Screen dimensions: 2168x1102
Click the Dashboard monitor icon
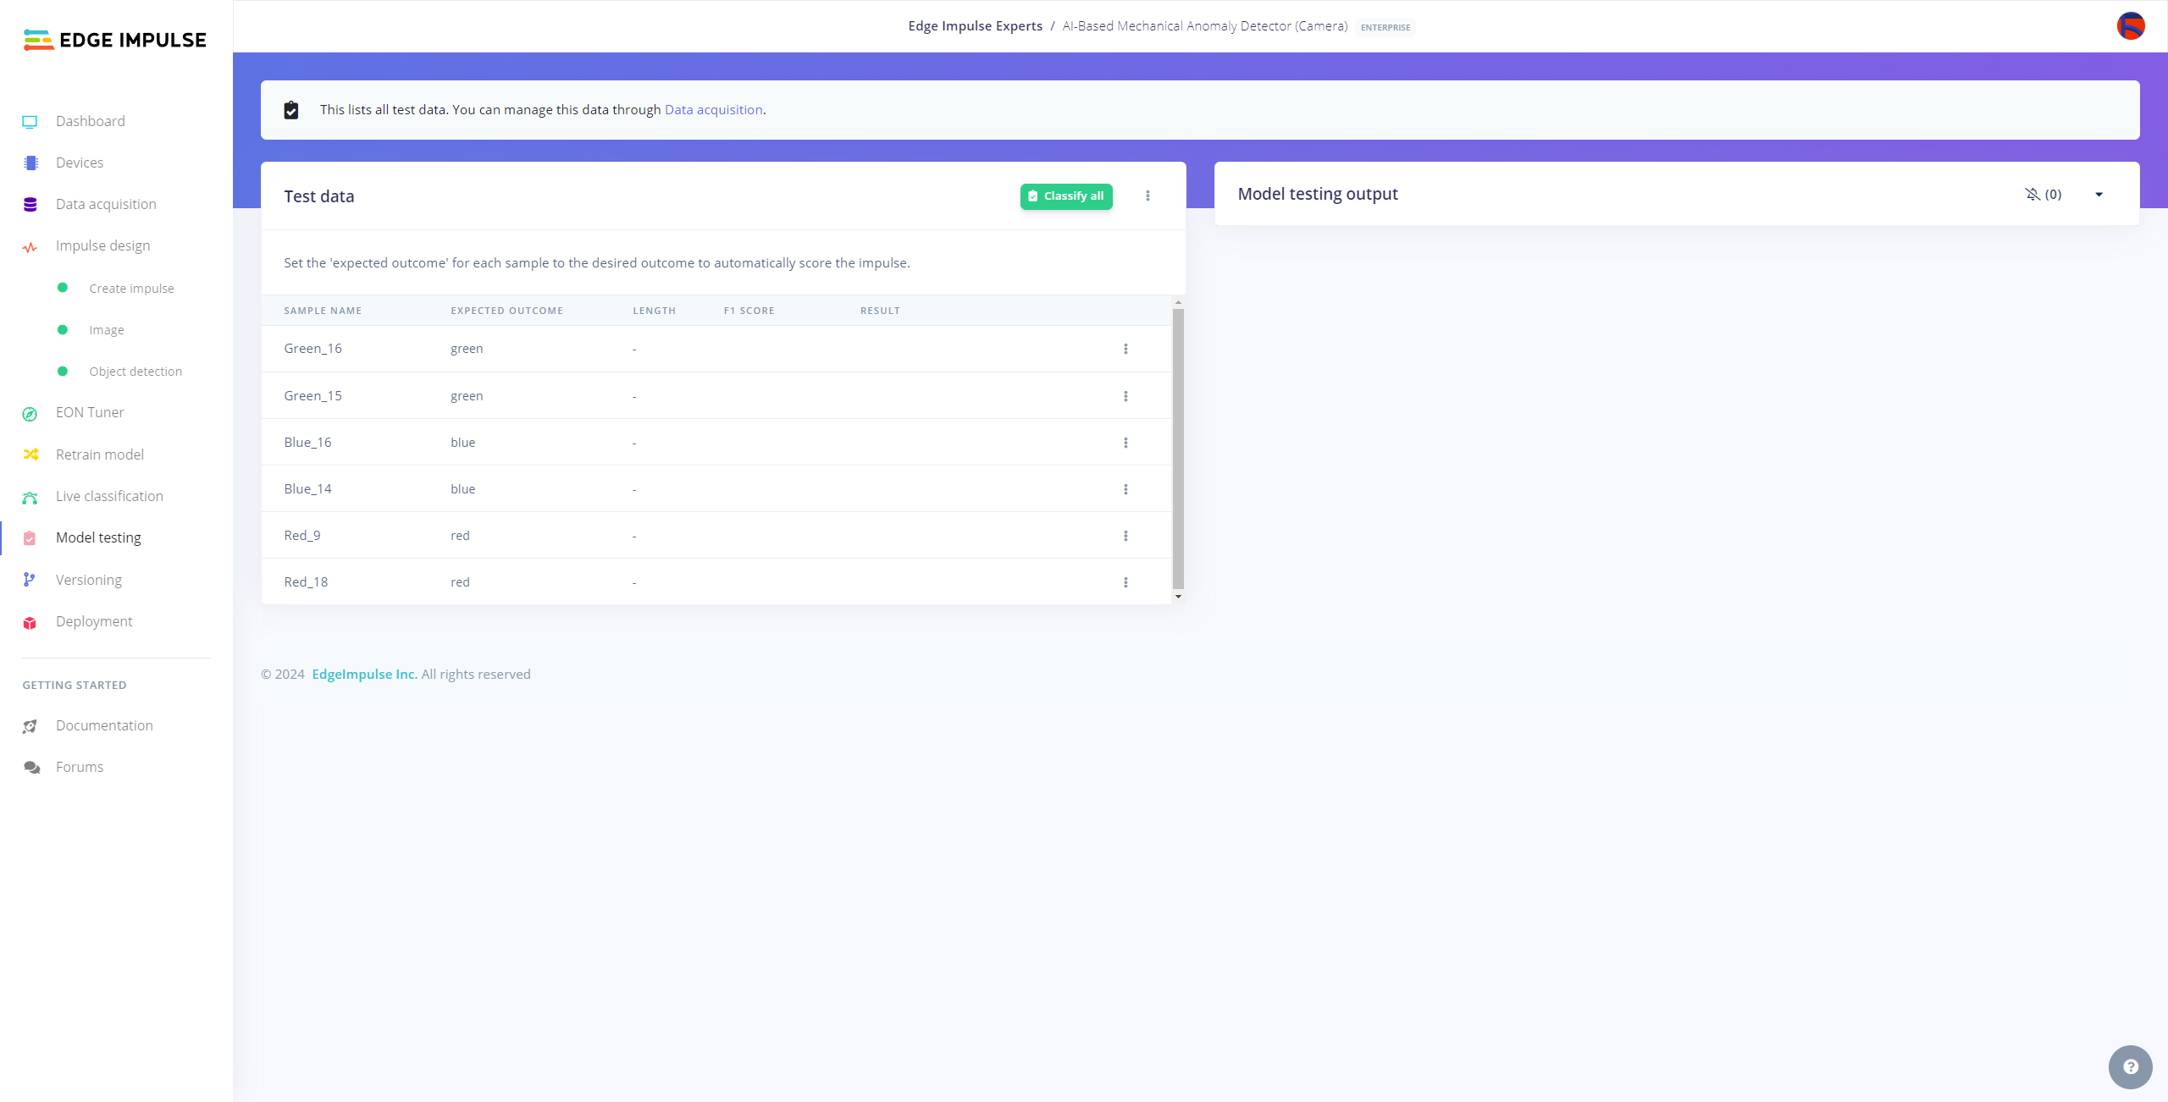coord(30,122)
